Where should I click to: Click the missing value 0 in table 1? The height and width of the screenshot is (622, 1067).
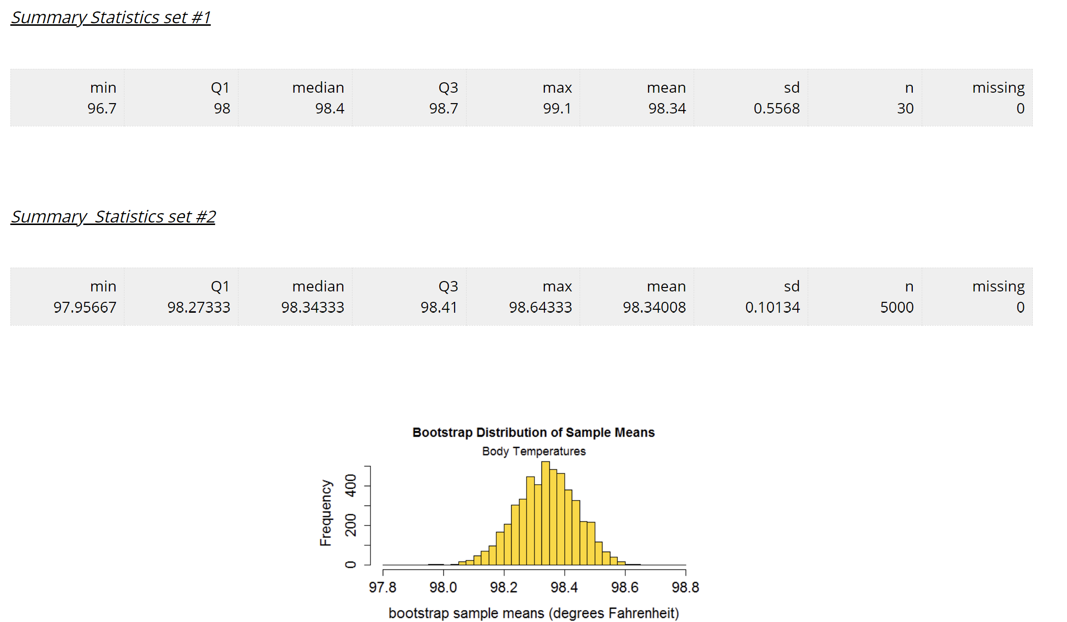pos(1021,109)
